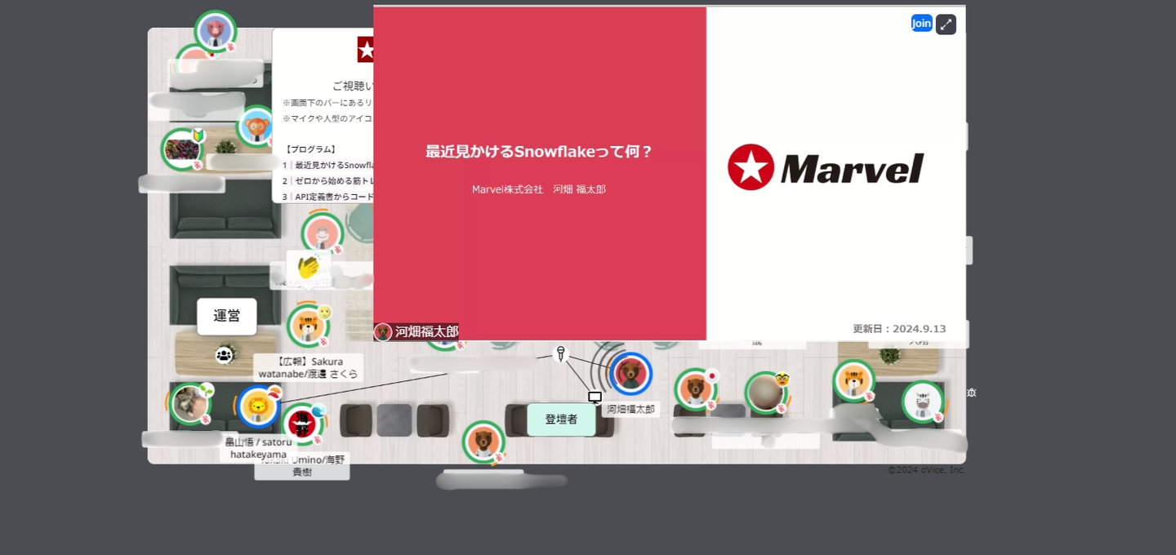Click program line 2 ゼロから始める筋トレ
The height and width of the screenshot is (555, 1176).
[x=327, y=180]
